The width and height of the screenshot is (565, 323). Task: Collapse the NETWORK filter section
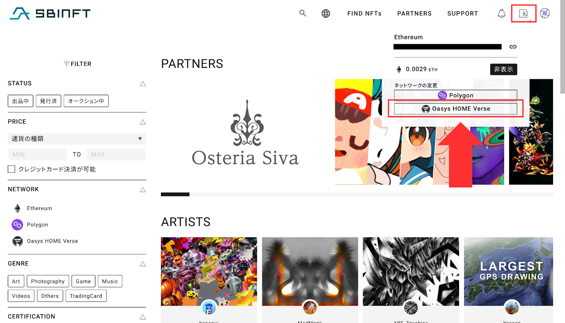143,190
